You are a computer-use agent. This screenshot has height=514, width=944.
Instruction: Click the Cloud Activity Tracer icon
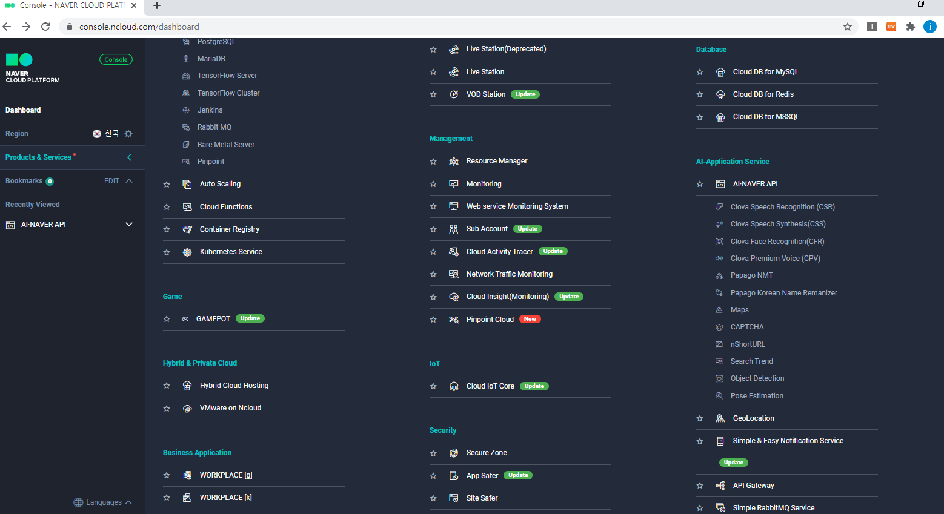[x=454, y=251]
